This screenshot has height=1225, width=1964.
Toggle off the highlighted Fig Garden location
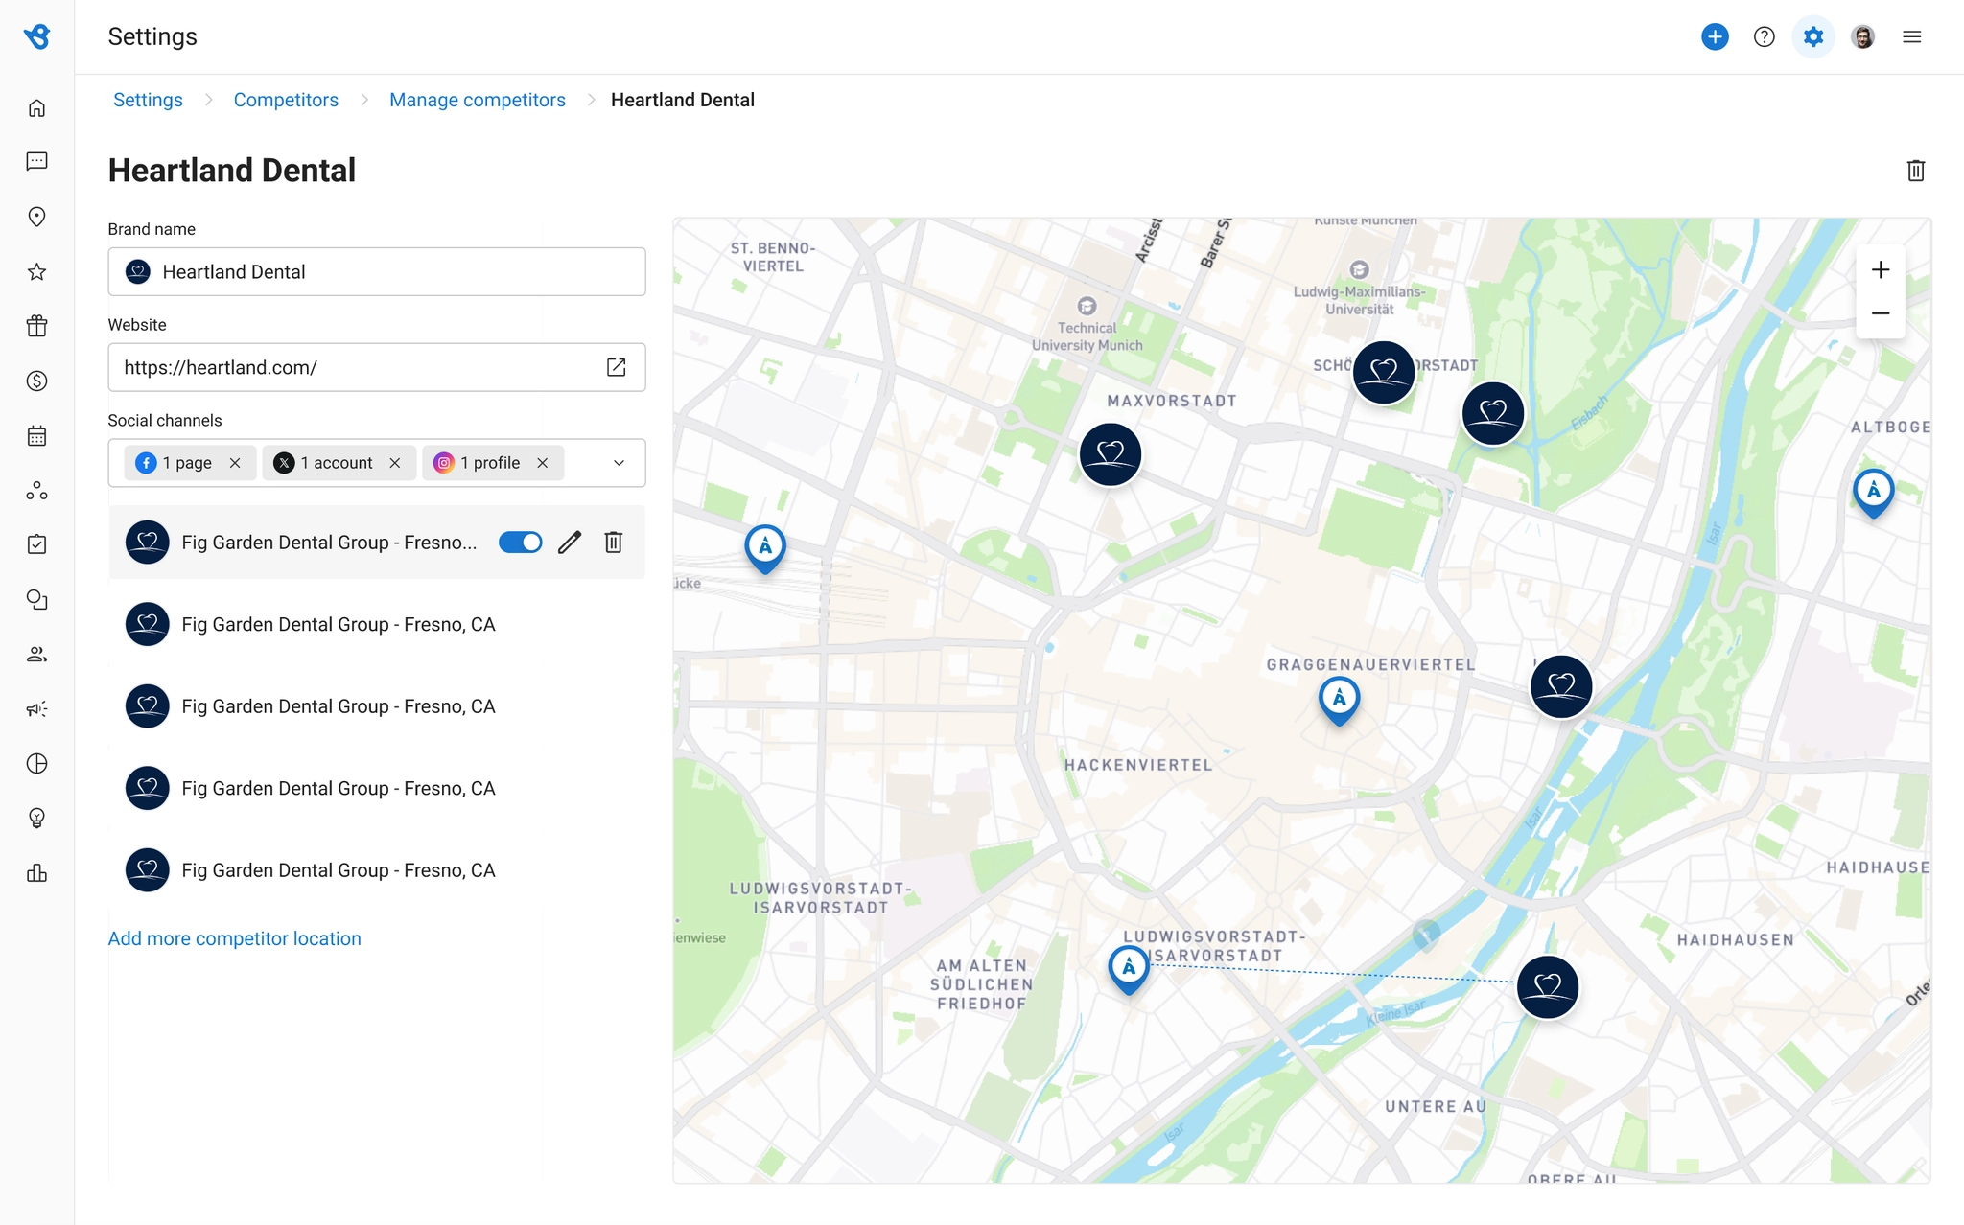pos(520,543)
